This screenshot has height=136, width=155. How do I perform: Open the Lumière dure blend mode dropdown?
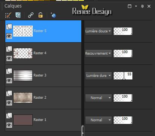pos(99,76)
